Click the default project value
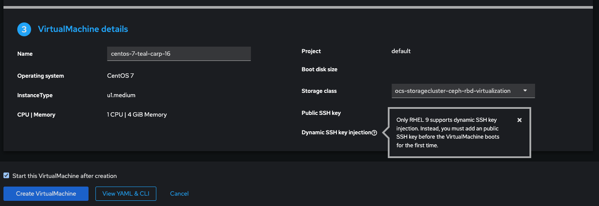Viewport: 599px width, 206px height. [x=401, y=51]
